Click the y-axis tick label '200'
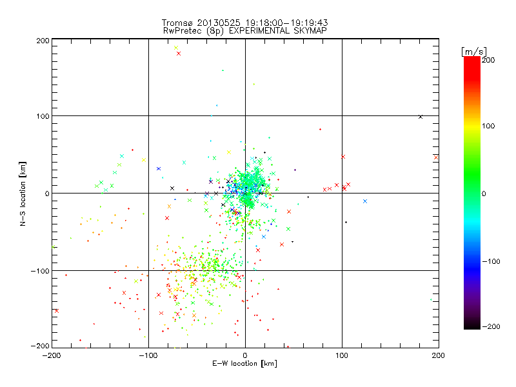 (x=43, y=41)
